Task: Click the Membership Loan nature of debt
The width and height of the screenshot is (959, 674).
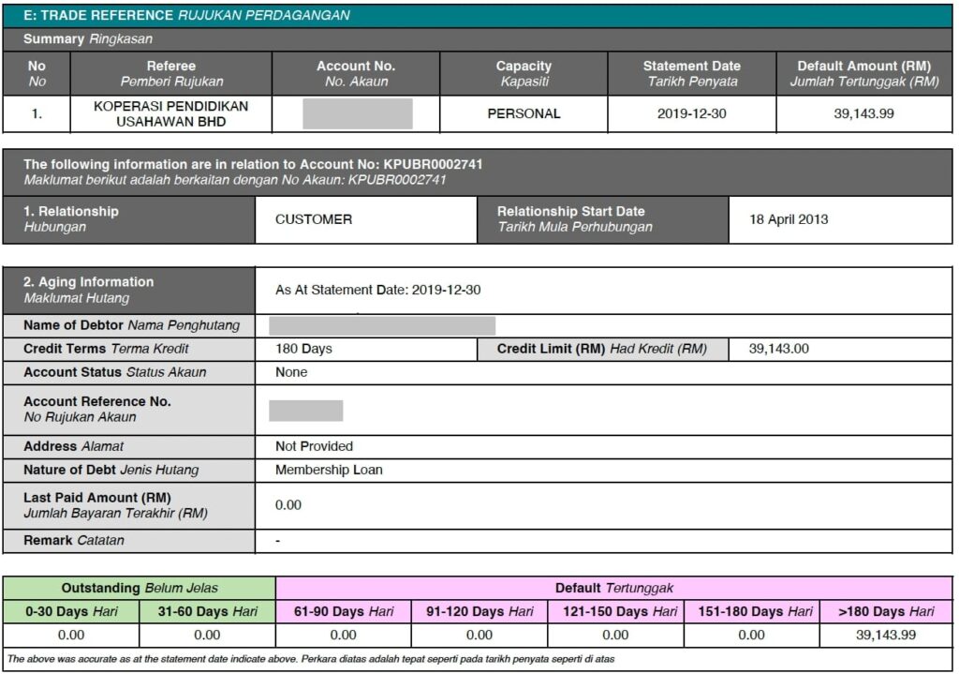Action: point(329,471)
